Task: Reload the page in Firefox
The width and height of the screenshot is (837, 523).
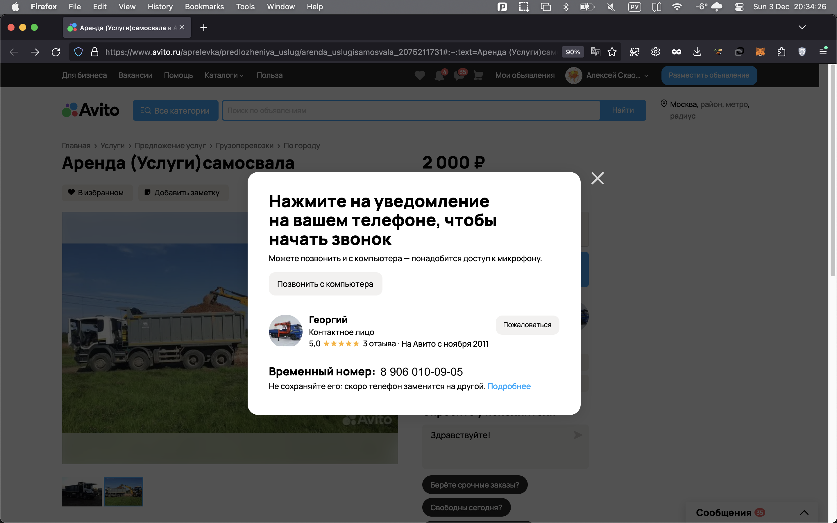Action: tap(56, 52)
